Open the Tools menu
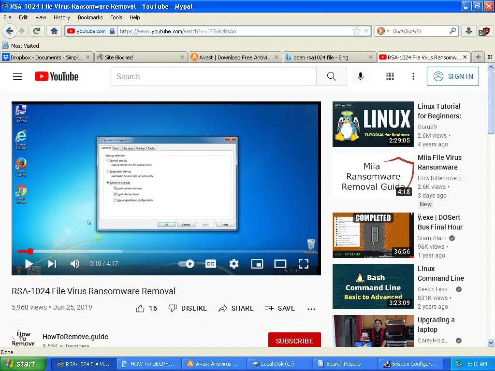 click(x=116, y=17)
